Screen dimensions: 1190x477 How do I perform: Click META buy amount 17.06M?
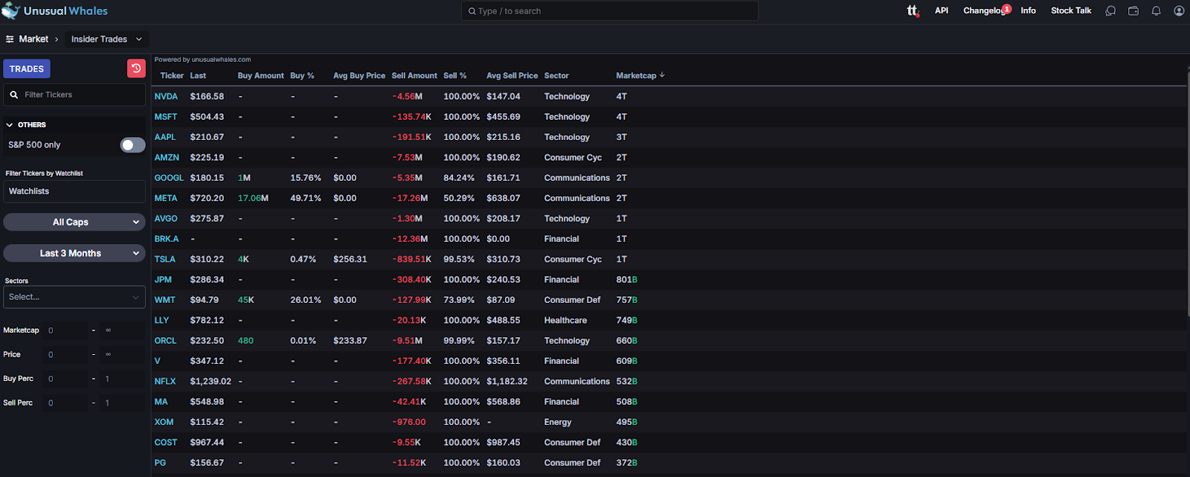point(253,198)
